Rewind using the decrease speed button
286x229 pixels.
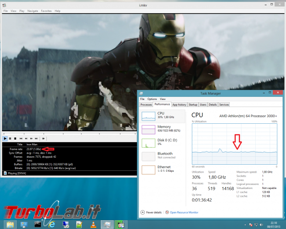tap(26, 139)
